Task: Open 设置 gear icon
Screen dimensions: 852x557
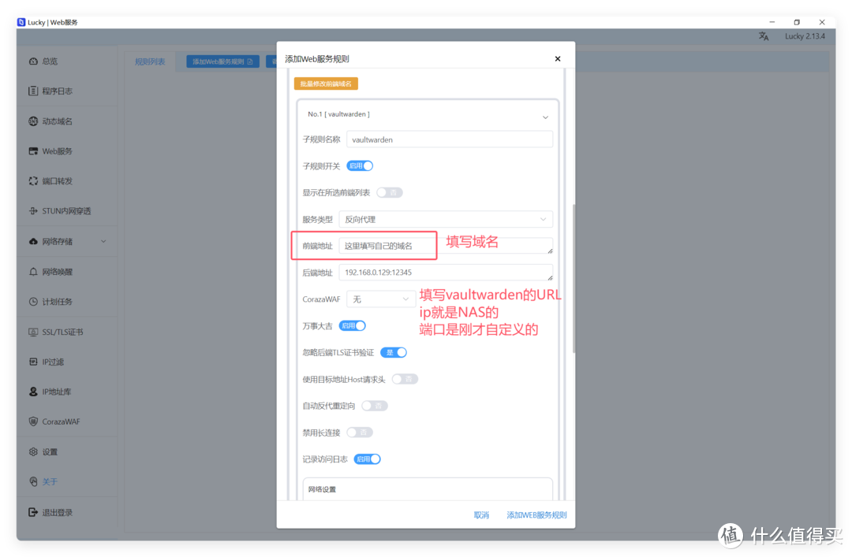Action: coord(33,451)
